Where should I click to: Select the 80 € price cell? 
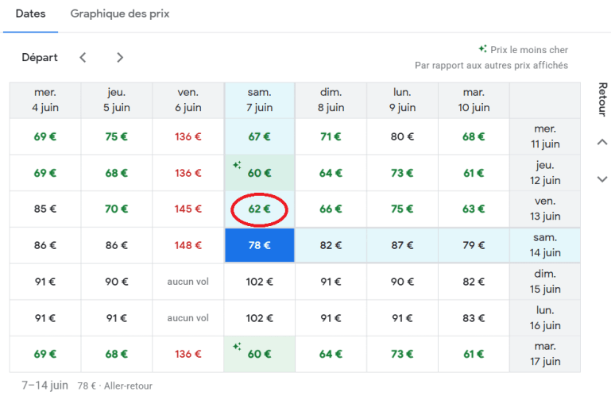point(402,136)
